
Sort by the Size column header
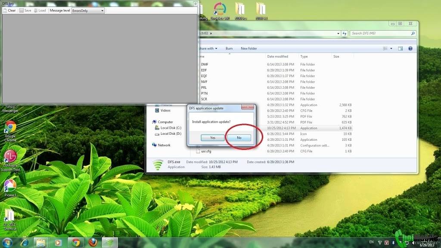[x=336, y=56]
